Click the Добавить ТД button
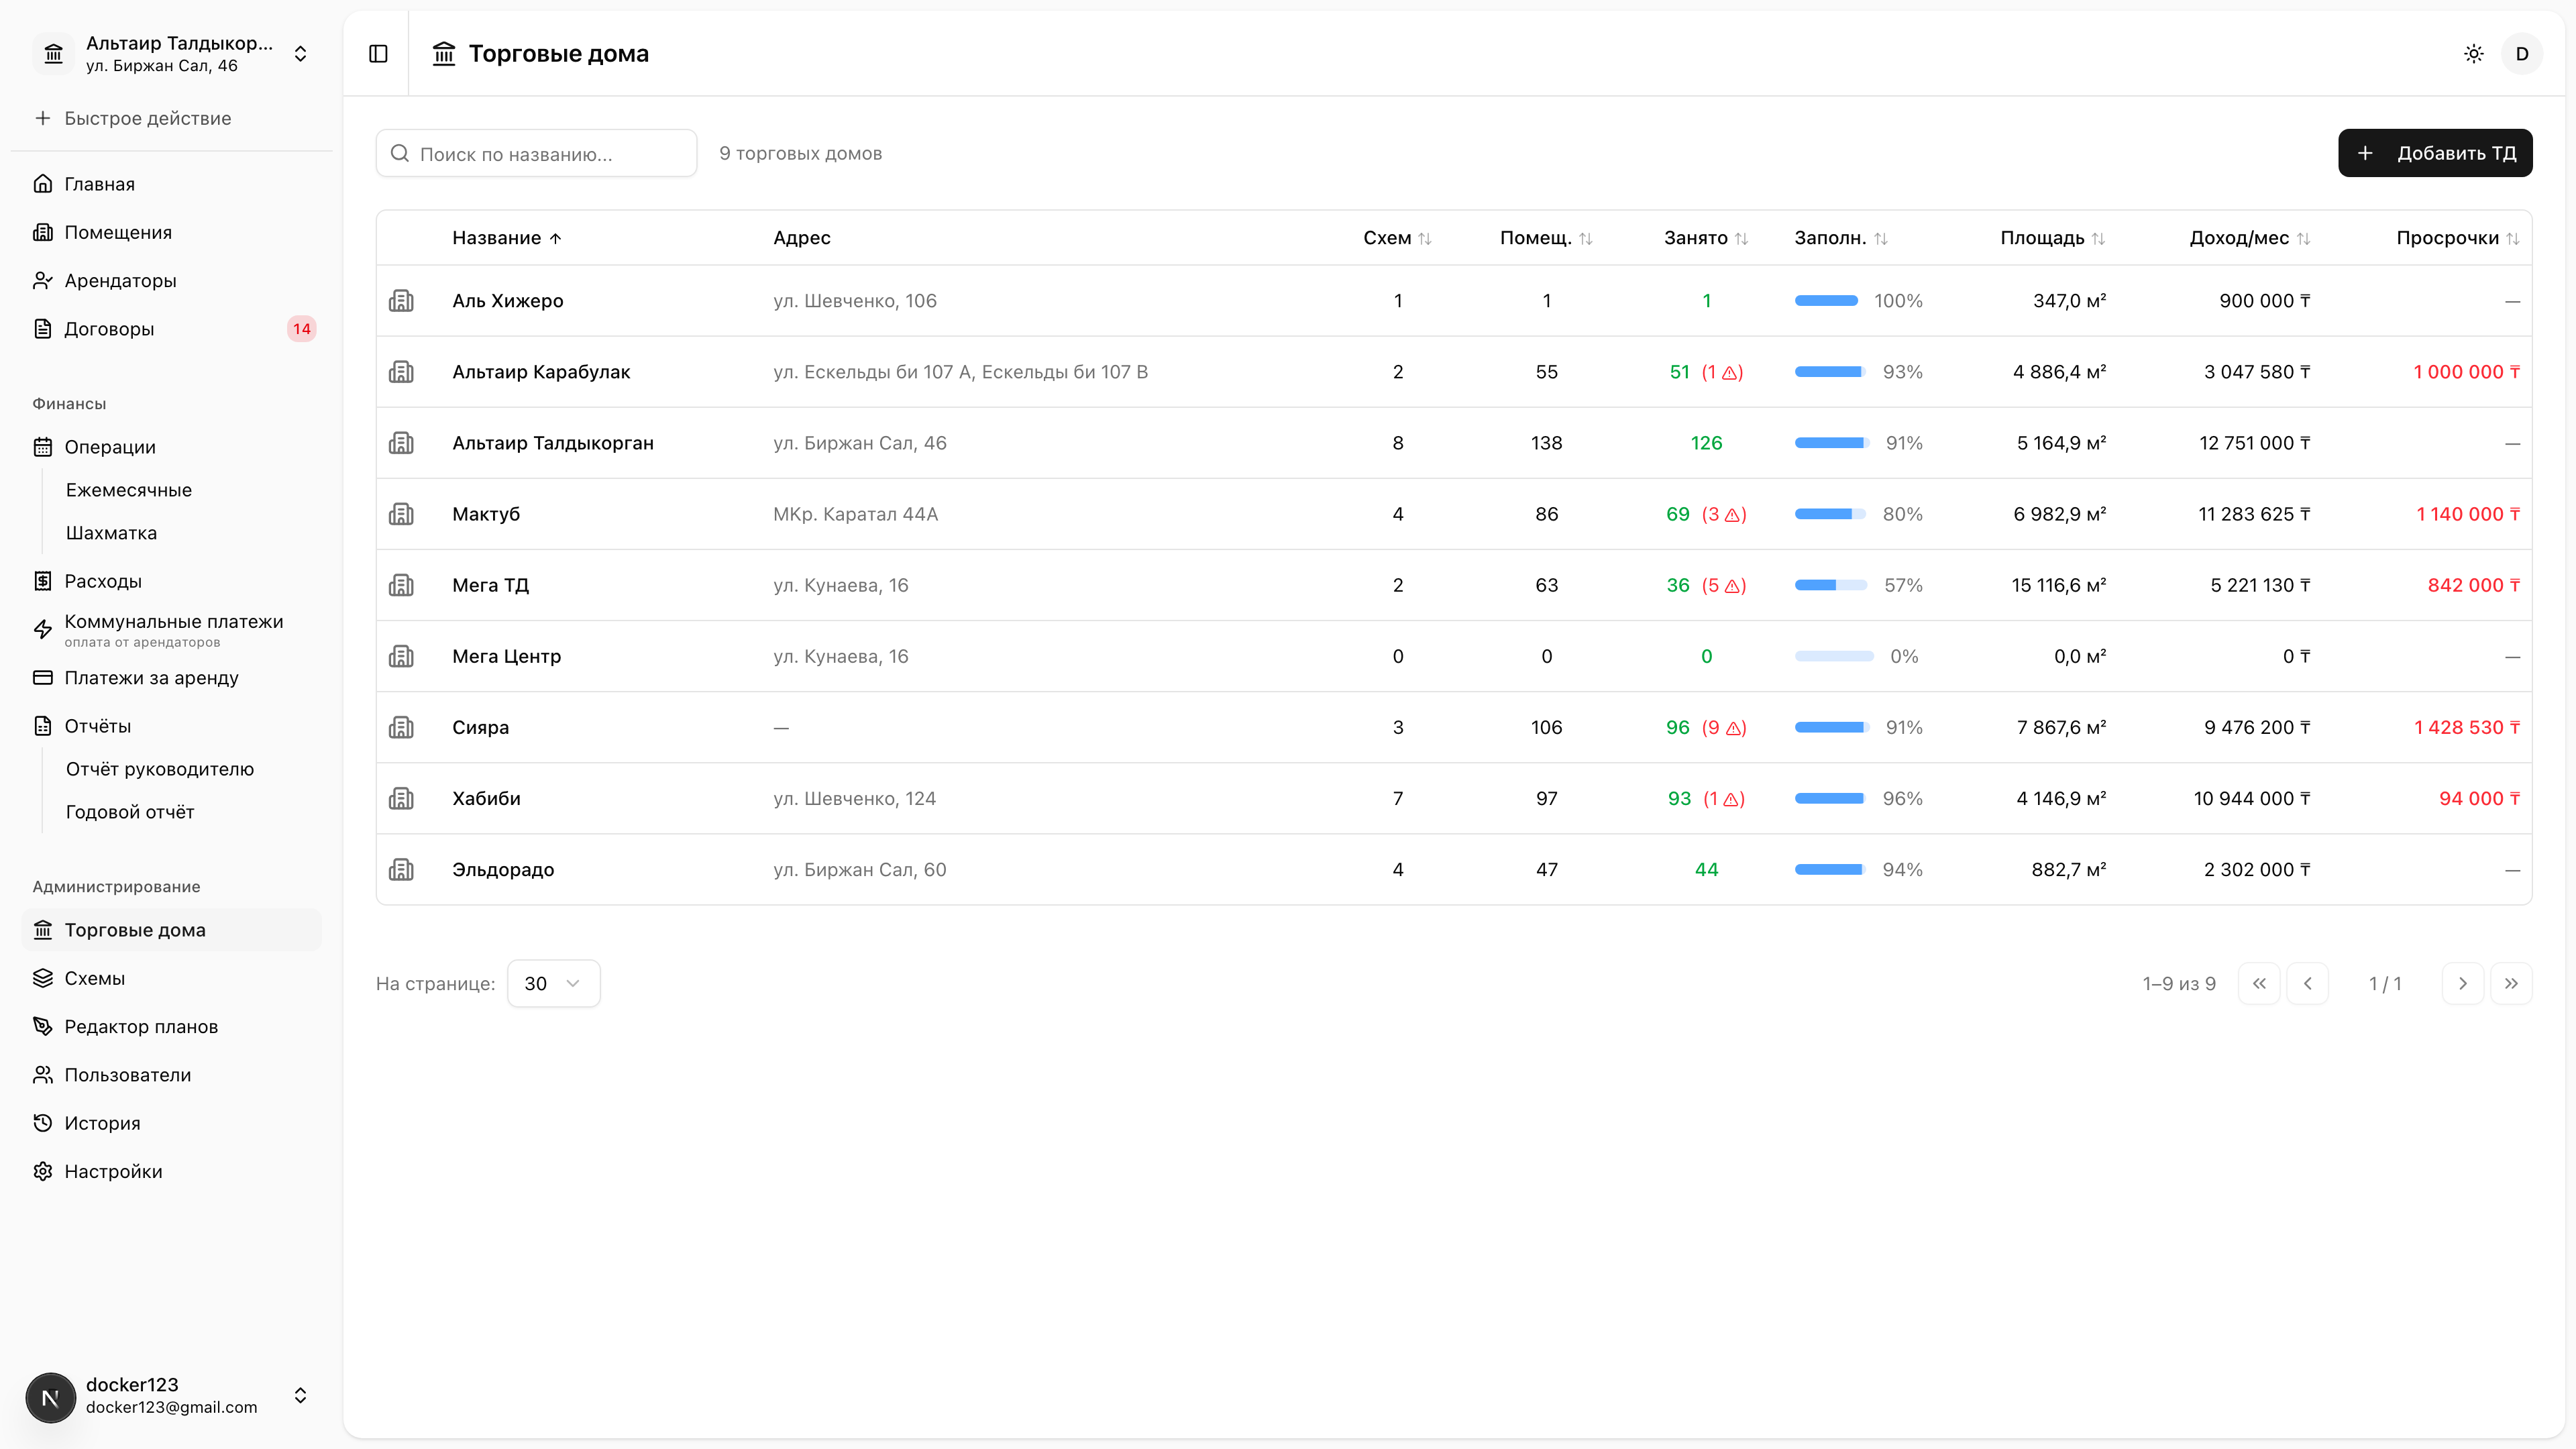 pos(2435,153)
